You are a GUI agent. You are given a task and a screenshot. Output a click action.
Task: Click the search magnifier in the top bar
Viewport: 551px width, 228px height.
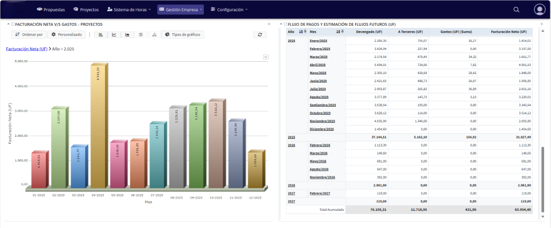point(516,10)
